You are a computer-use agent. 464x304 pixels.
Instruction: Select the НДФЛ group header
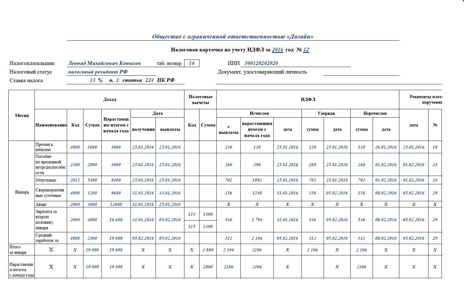click(308, 99)
